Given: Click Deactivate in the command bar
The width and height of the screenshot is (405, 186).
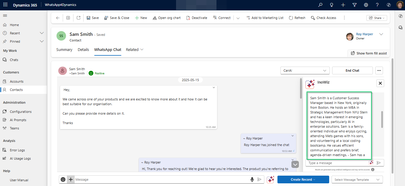Looking at the screenshot, I should (197, 18).
